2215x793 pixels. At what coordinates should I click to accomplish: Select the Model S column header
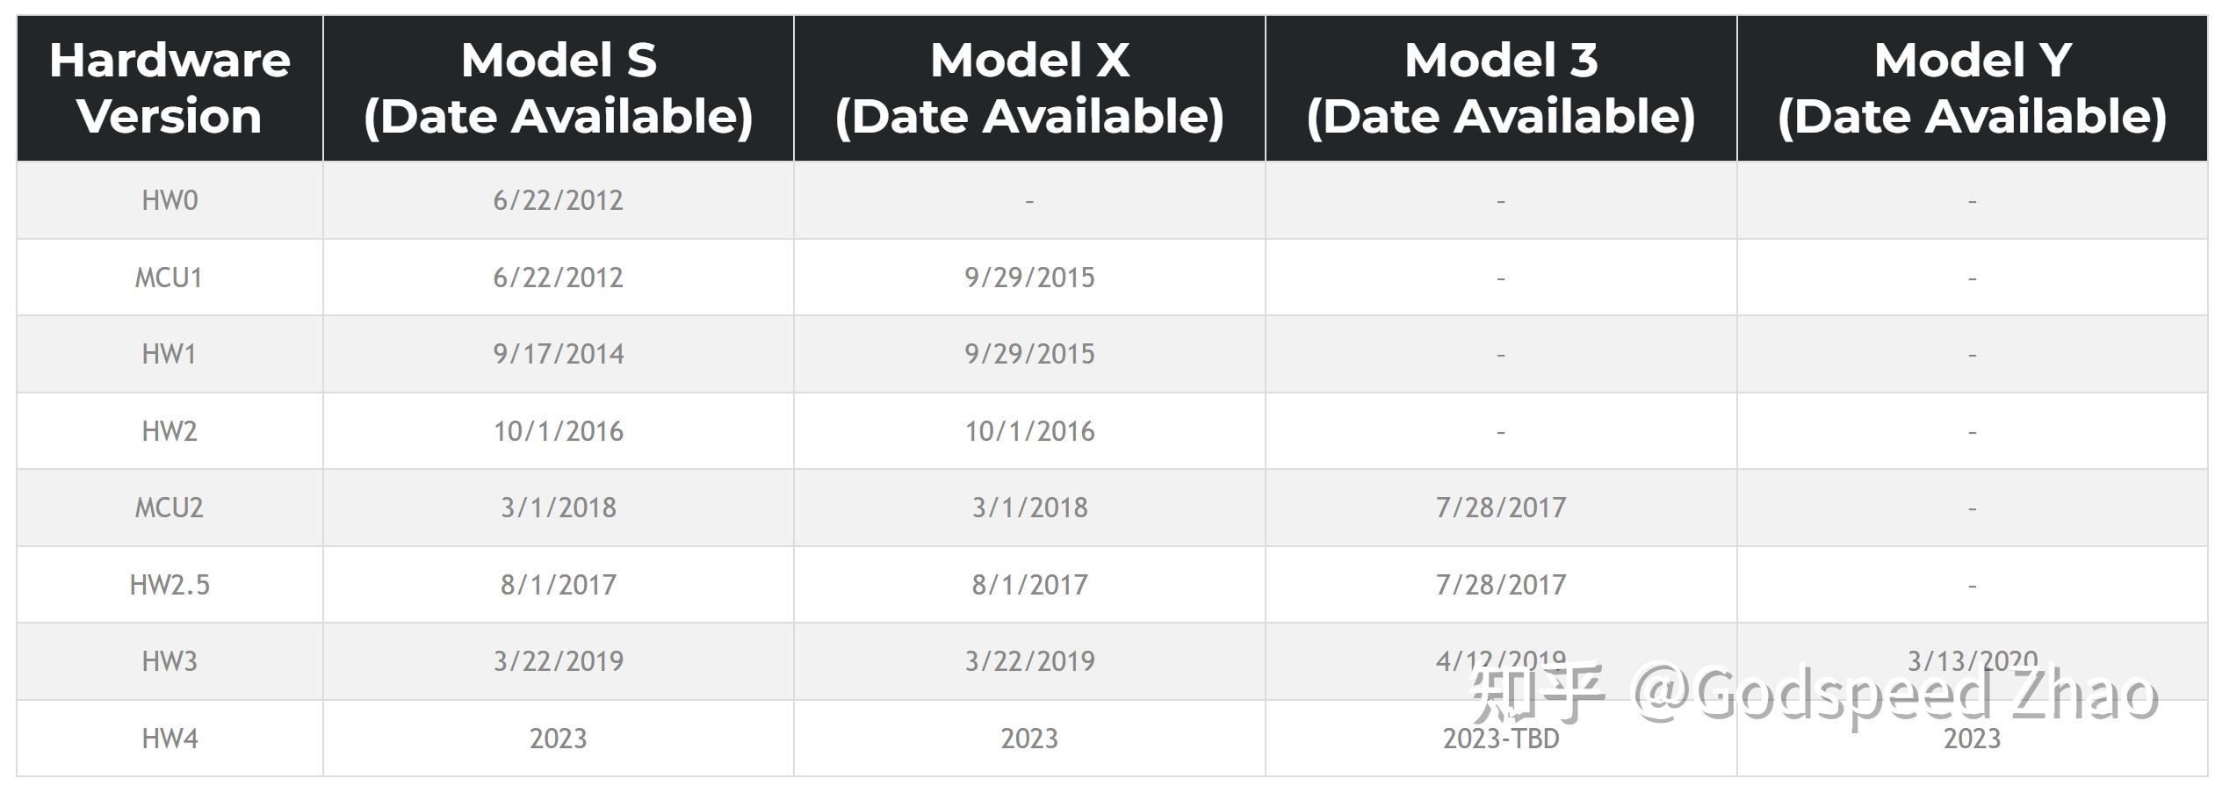point(559,88)
